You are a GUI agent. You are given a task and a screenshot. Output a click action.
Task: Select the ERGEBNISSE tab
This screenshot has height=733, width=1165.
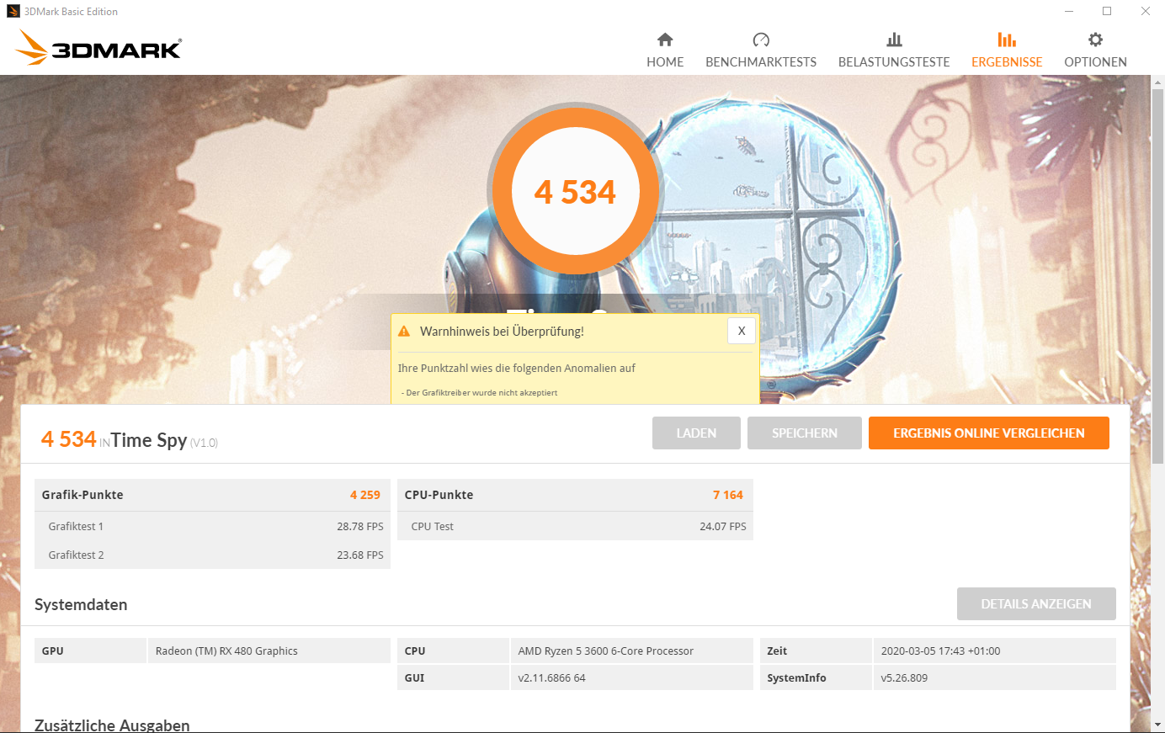(1007, 50)
